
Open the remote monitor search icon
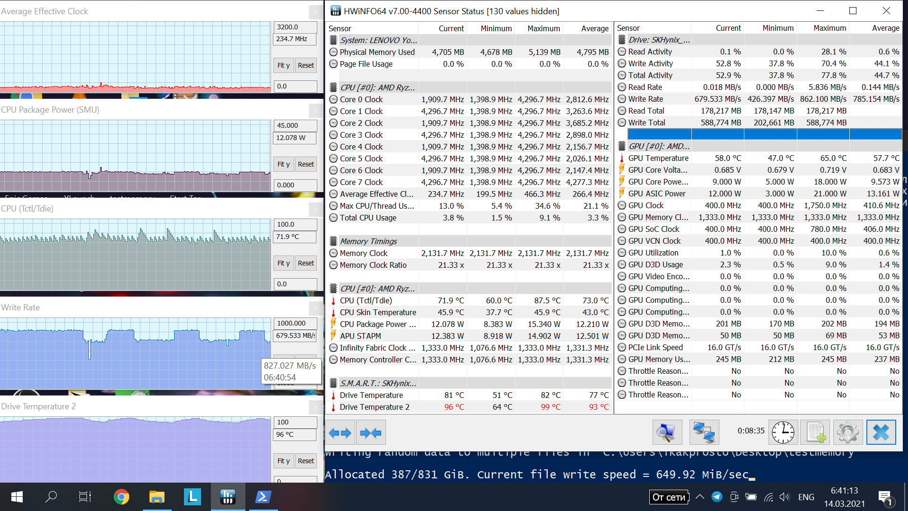[667, 432]
